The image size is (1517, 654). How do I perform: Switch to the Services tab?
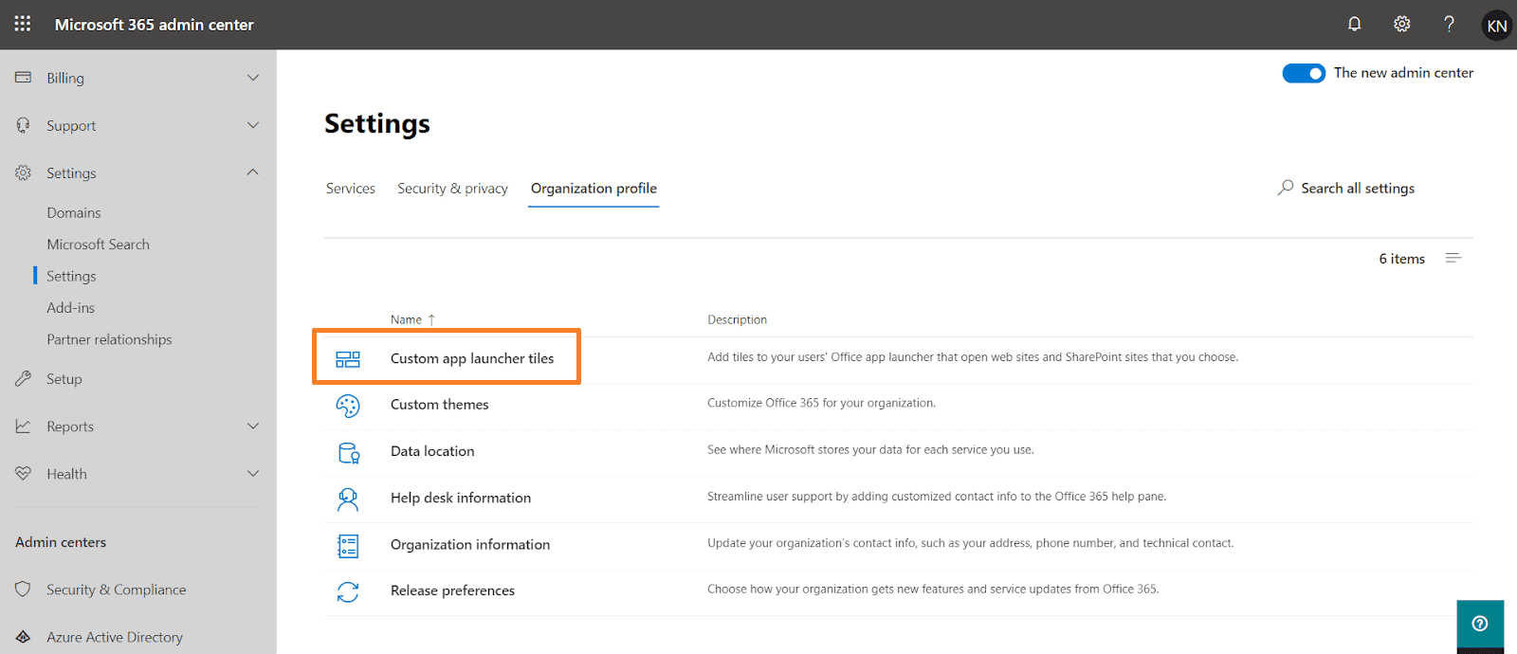pos(351,189)
